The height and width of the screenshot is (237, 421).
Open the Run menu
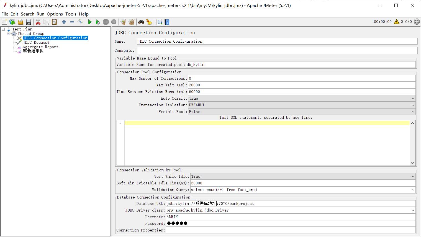40,14
